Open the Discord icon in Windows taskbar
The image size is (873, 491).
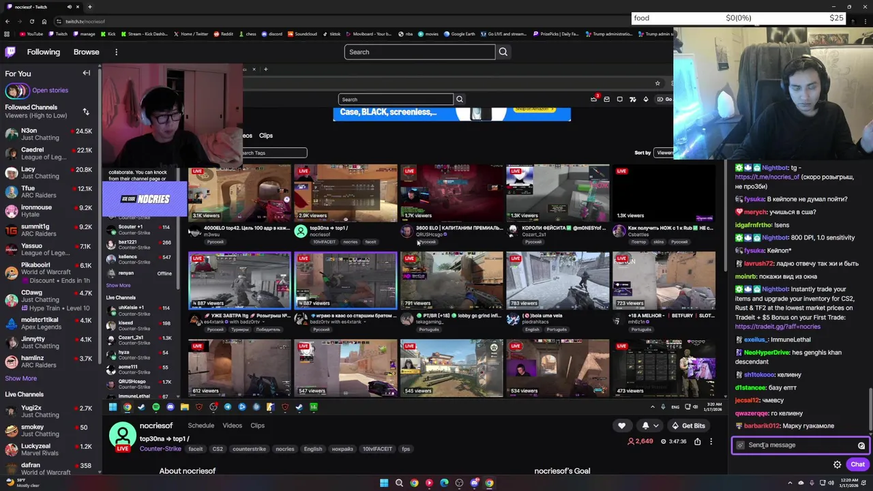point(474,483)
